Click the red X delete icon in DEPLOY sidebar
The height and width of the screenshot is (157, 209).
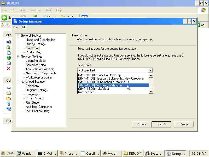click(9, 69)
